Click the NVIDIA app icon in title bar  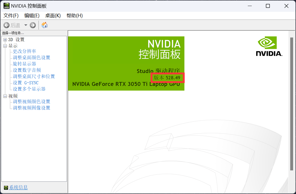click(7, 6)
